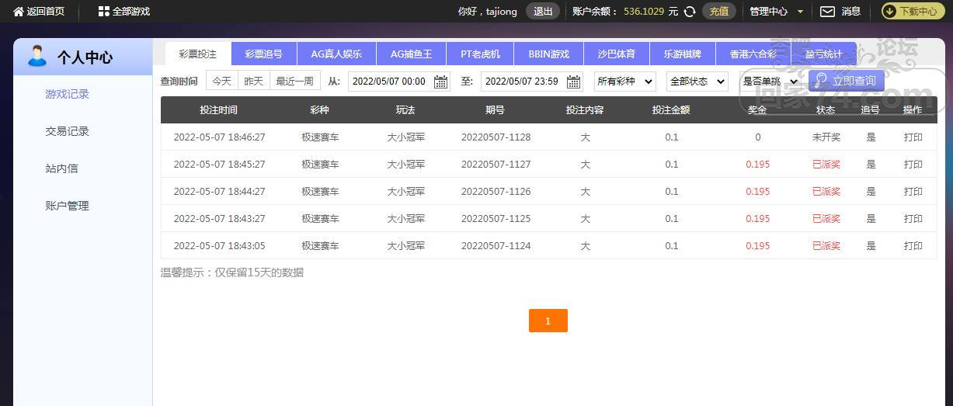953x406 pixels.
Task: Click 打印 for period 20220507-1128
Action: tap(913, 137)
